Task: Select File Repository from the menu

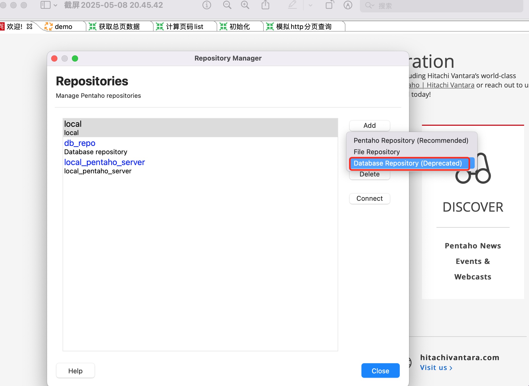Action: coord(376,152)
